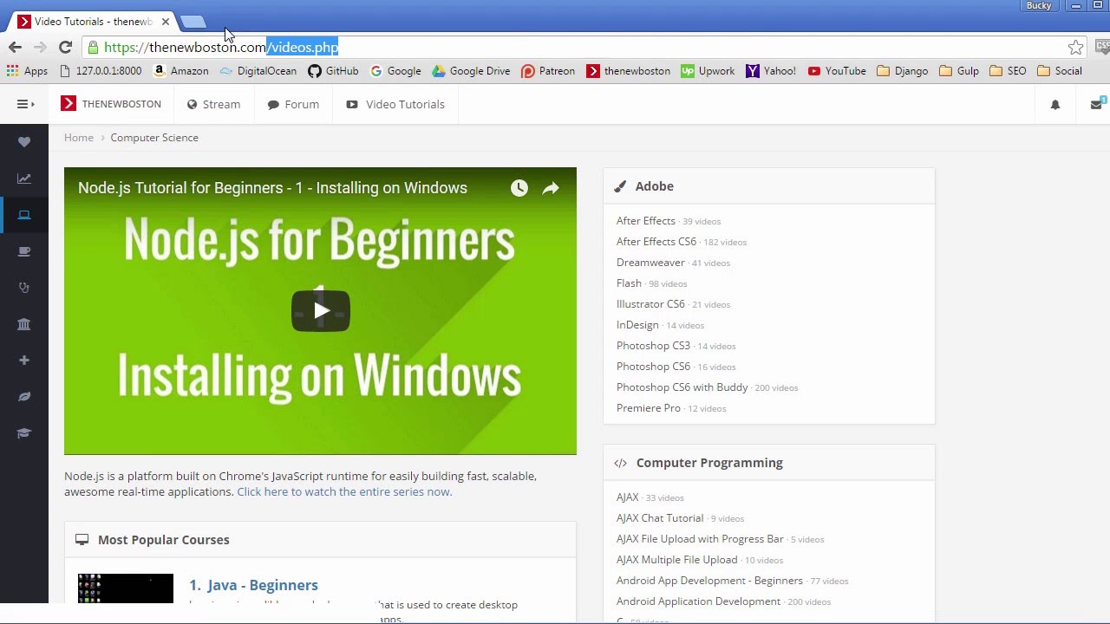This screenshot has width=1110, height=624.
Task: Click the THENEWBOSTON logo link
Action: (x=111, y=104)
